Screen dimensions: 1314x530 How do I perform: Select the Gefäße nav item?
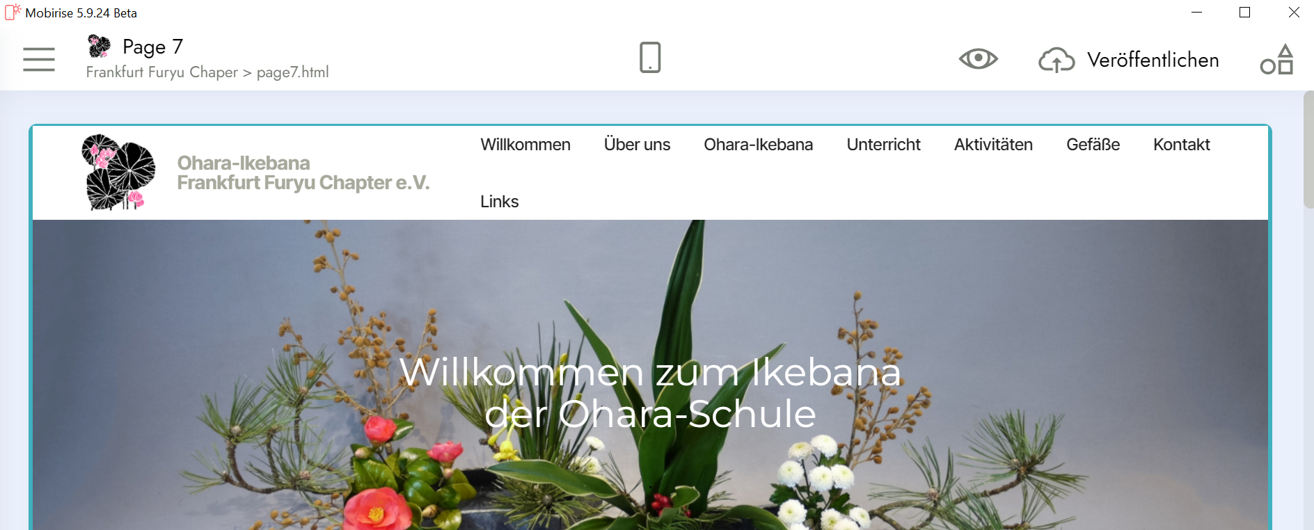[1093, 145]
